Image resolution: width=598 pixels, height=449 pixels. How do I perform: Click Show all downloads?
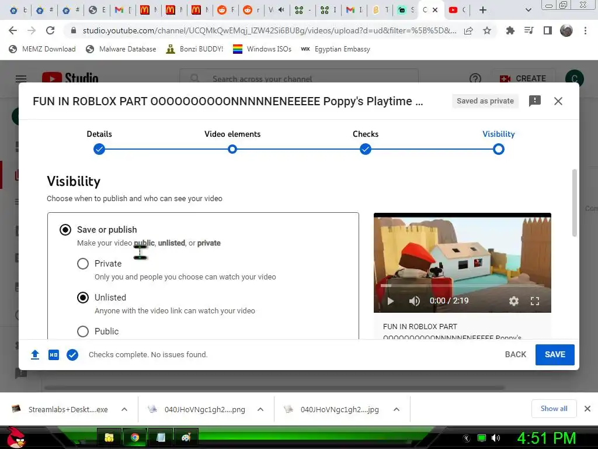pos(554,409)
